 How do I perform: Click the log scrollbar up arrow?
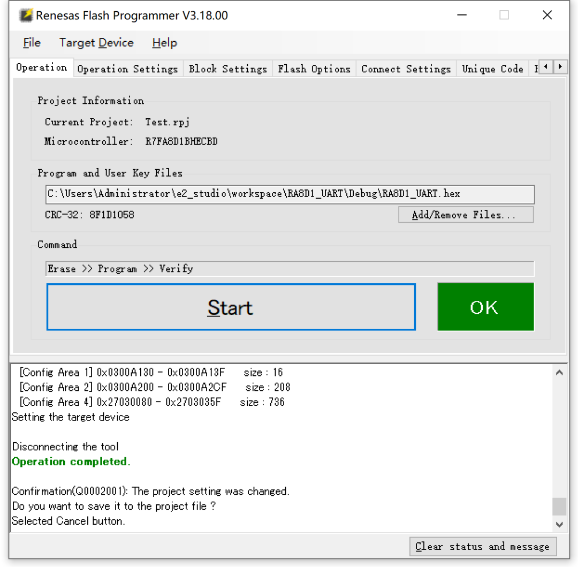click(559, 373)
